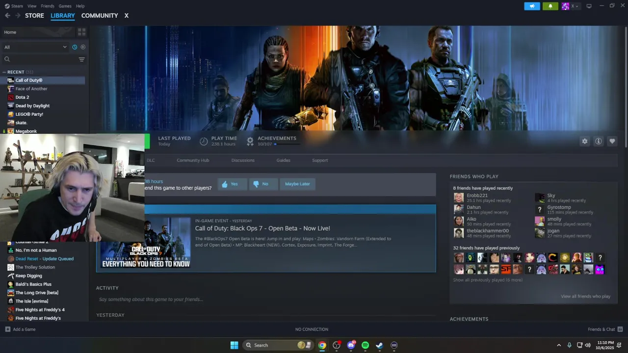This screenshot has height=353, width=628.
Task: Open the green notifications bell
Action: pyautogui.click(x=550, y=6)
